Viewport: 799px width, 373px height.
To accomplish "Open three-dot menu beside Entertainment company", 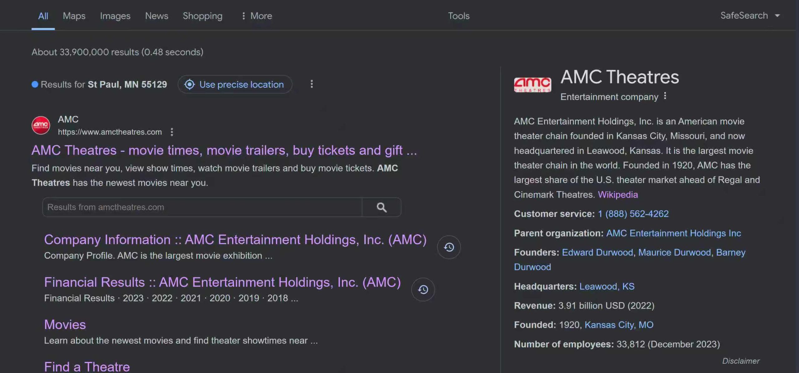I will (665, 96).
